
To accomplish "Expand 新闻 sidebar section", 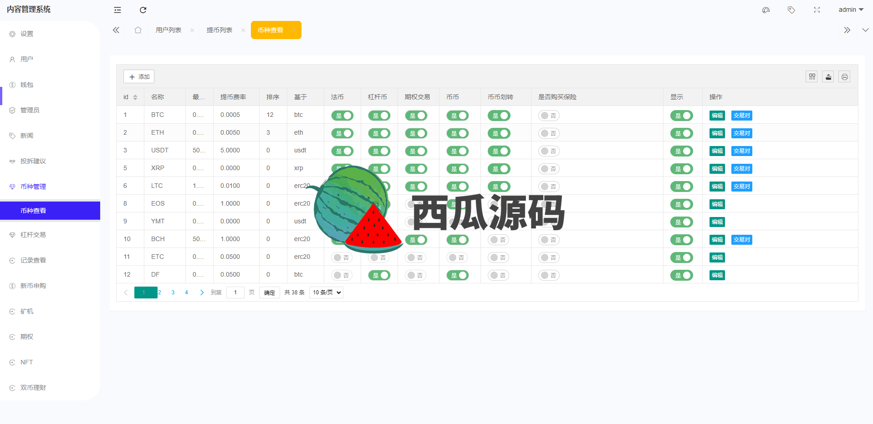I will (50, 136).
